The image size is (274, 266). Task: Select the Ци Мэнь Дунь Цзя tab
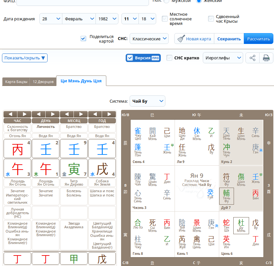(81, 81)
